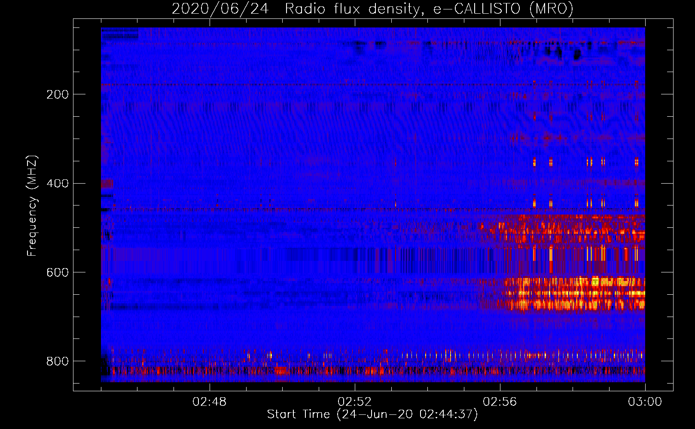
Task: Click the date "2020/06/24" in title
Action: 220,9
